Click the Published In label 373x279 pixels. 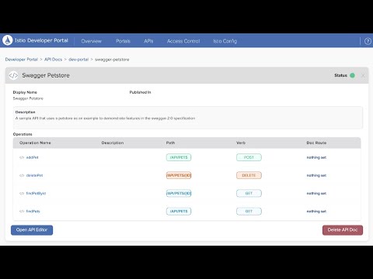pyautogui.click(x=140, y=92)
